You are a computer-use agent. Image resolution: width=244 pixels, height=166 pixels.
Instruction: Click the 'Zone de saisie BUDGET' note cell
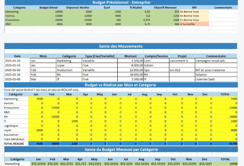(42, 90)
